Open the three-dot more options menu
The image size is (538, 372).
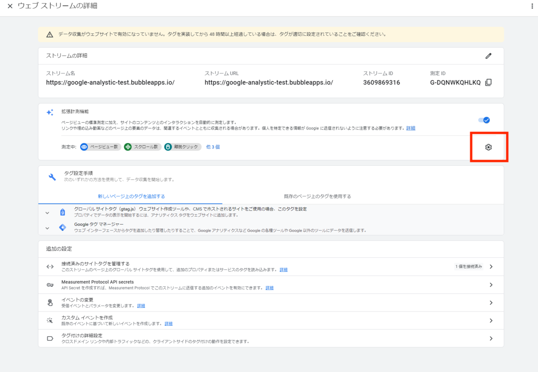532,6
